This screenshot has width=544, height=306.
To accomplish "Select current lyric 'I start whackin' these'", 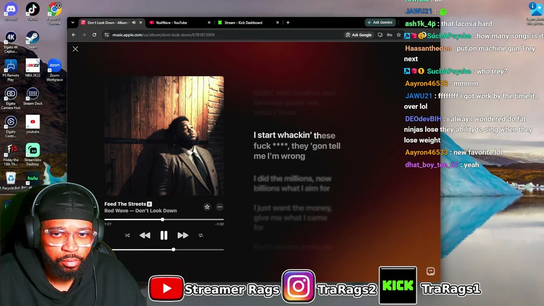I will 297,145.
